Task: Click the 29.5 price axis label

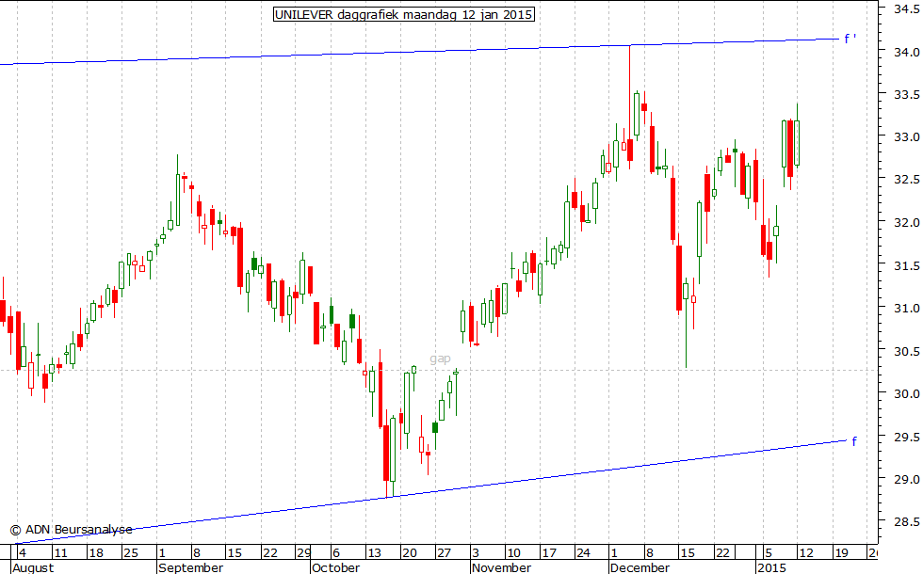Action: (906, 437)
